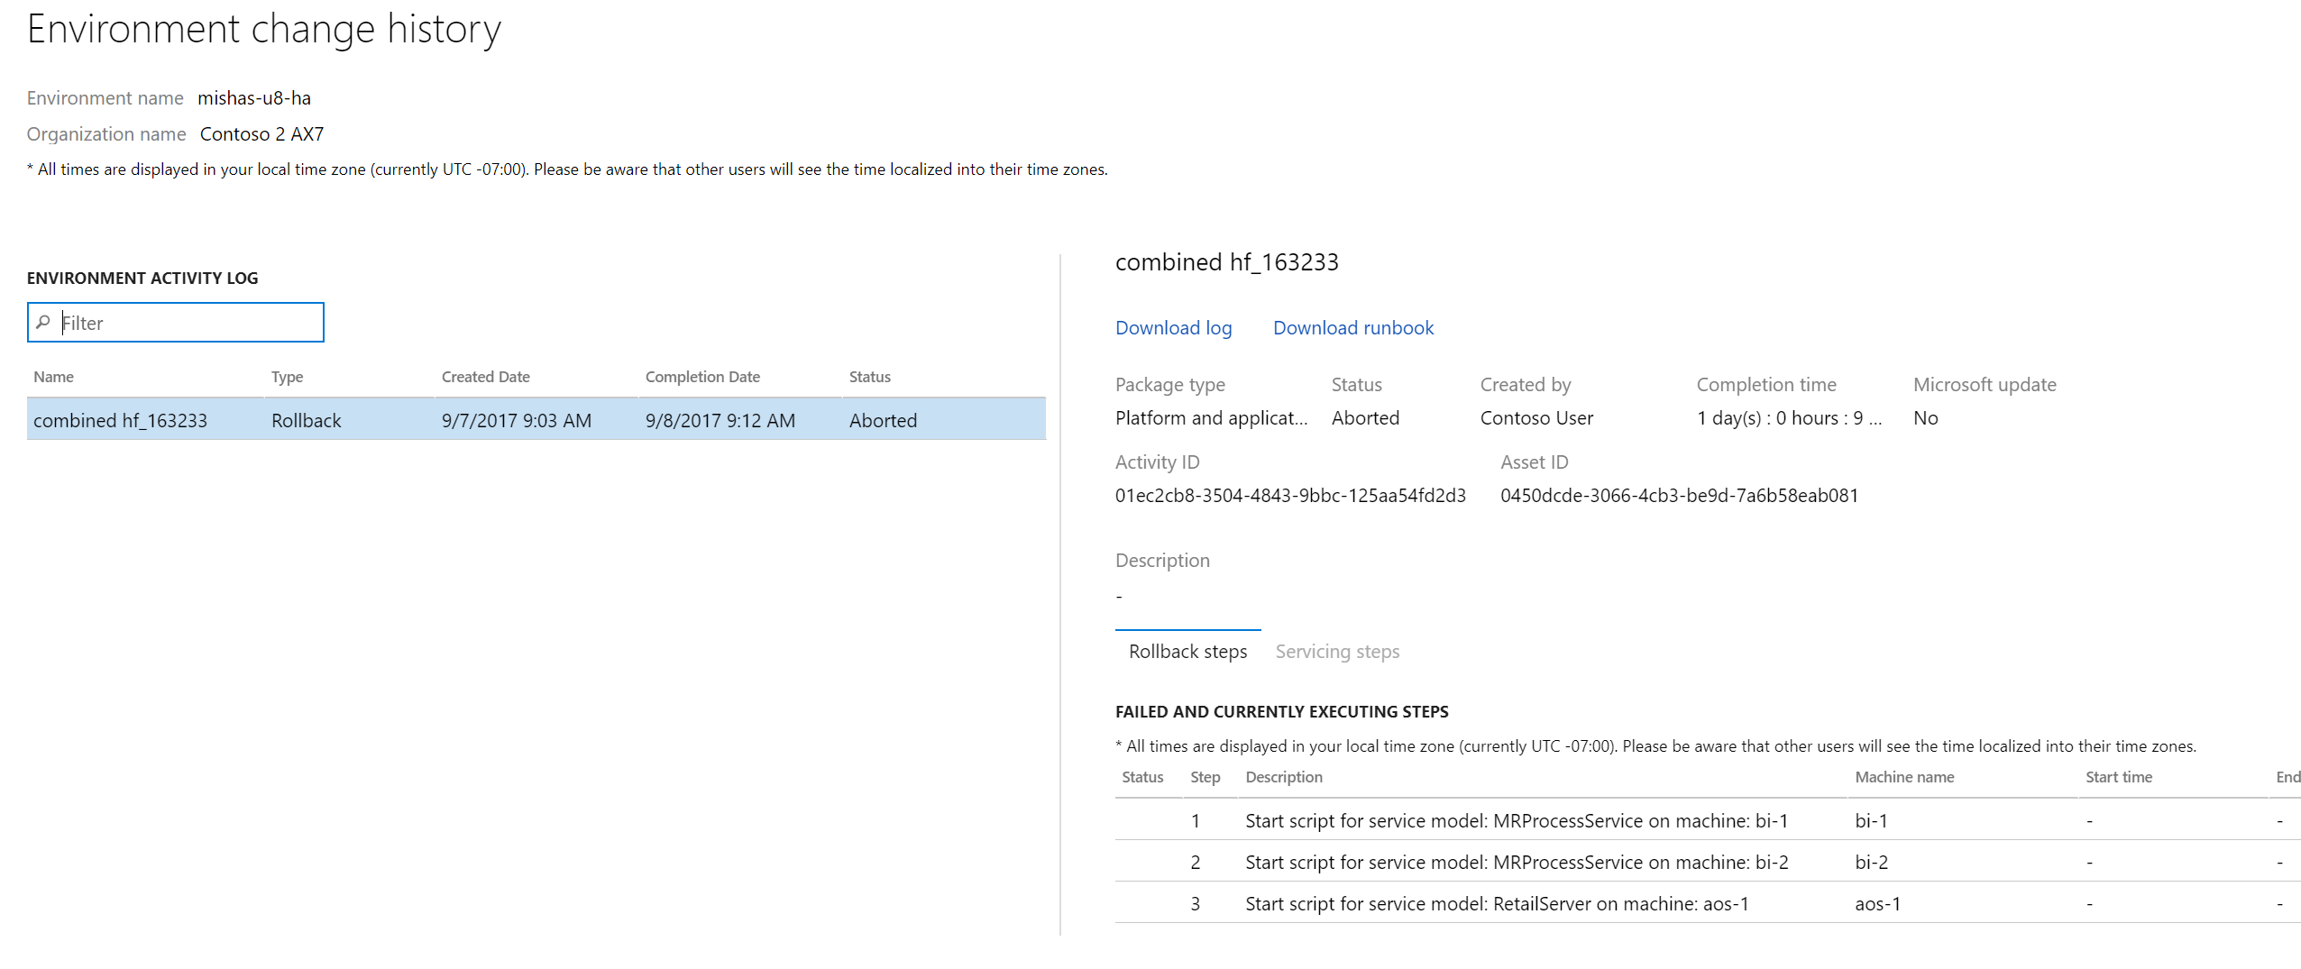
Task: Click the search magnifier icon in Filter box
Action: (x=43, y=323)
